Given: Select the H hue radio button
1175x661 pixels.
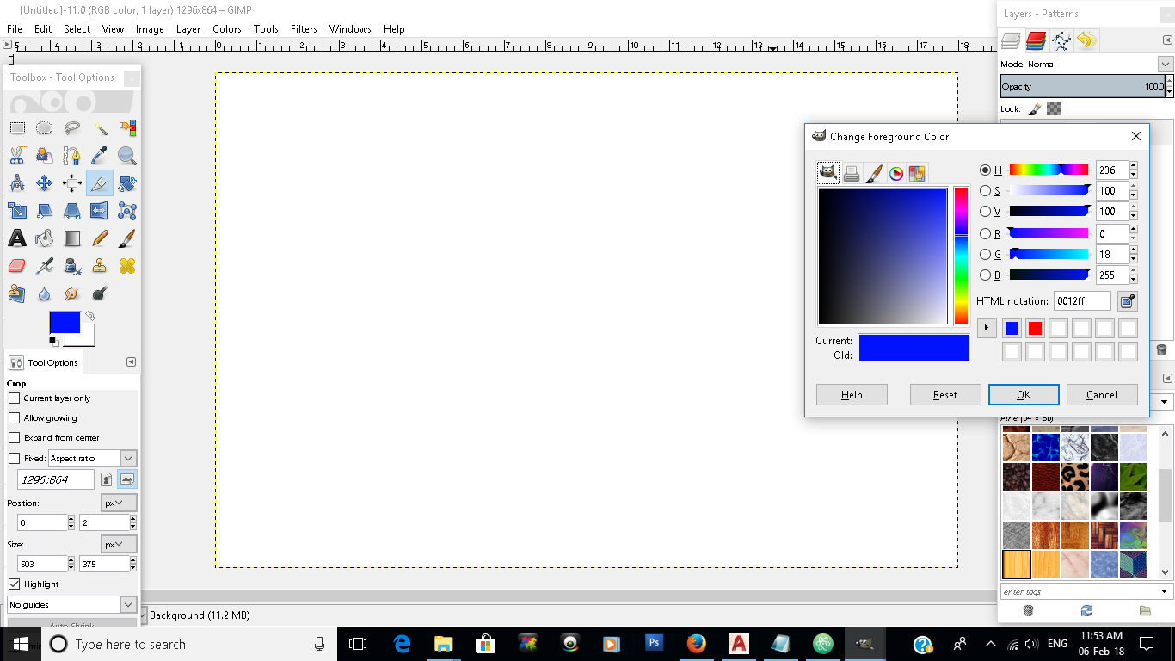Looking at the screenshot, I should coord(986,170).
